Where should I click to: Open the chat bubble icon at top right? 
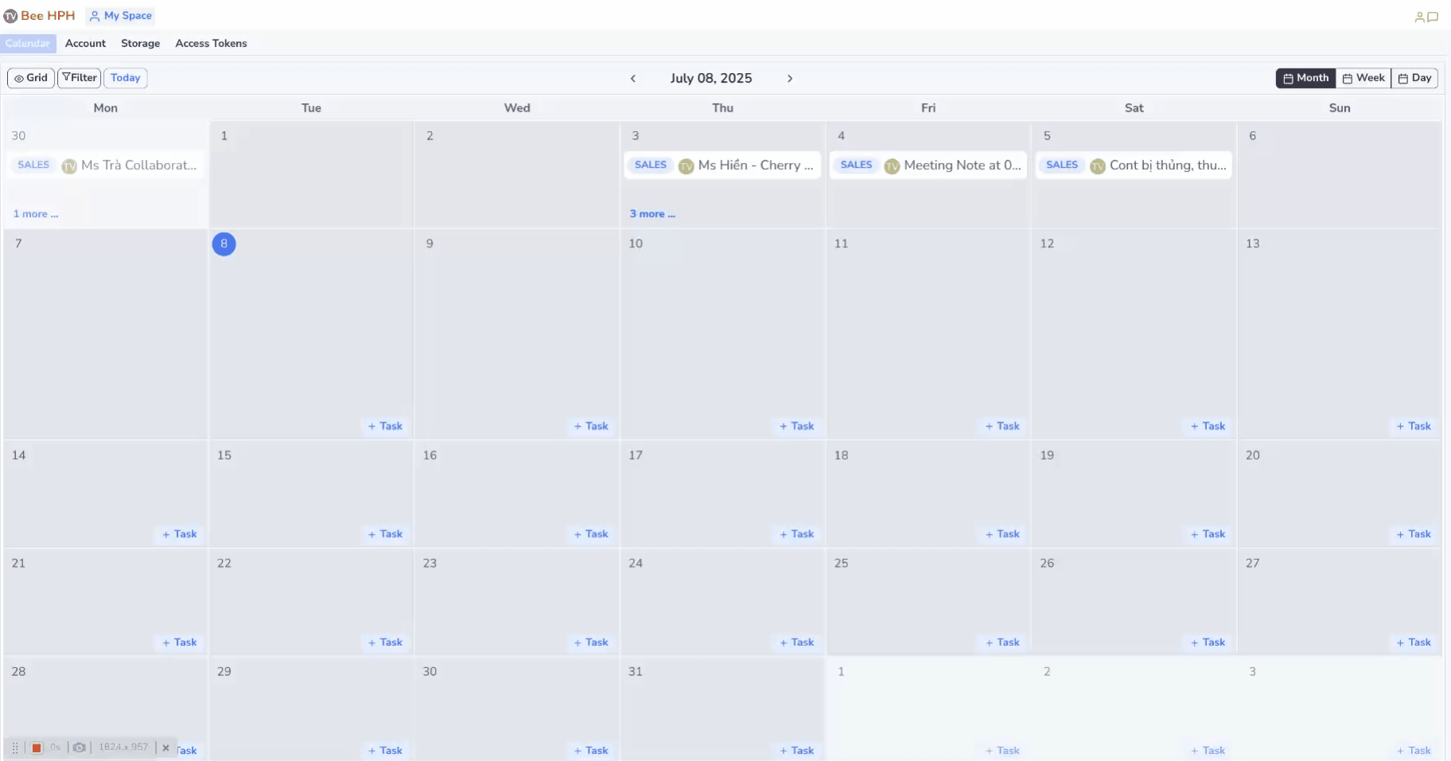click(x=1433, y=17)
